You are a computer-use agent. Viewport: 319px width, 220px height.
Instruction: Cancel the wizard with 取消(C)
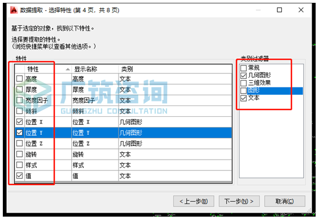coord(285,201)
